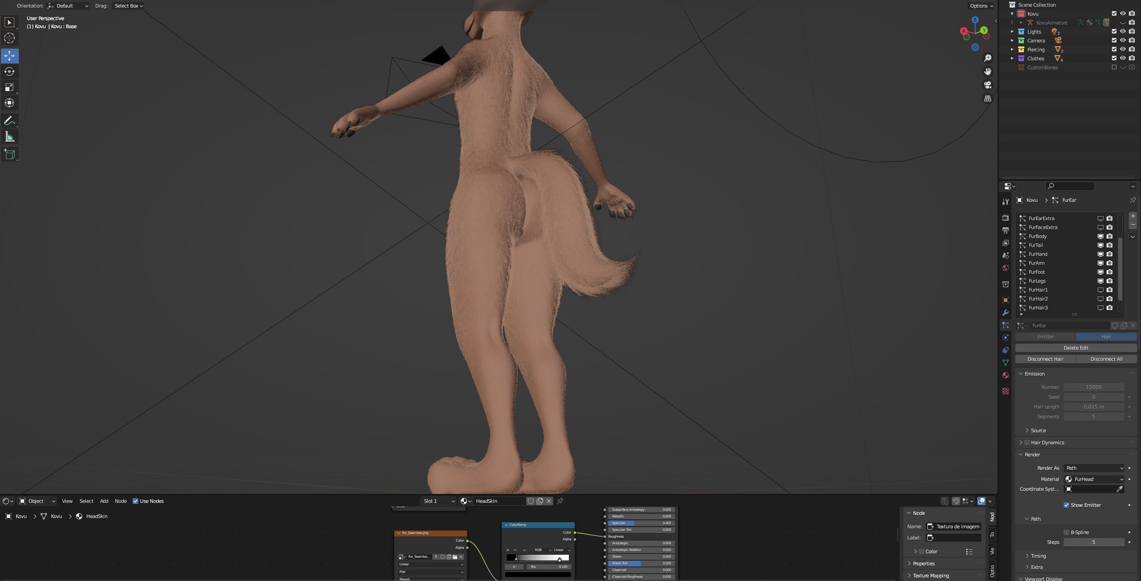Open the Render As Path dropdown
The image size is (1141, 581).
point(1094,468)
